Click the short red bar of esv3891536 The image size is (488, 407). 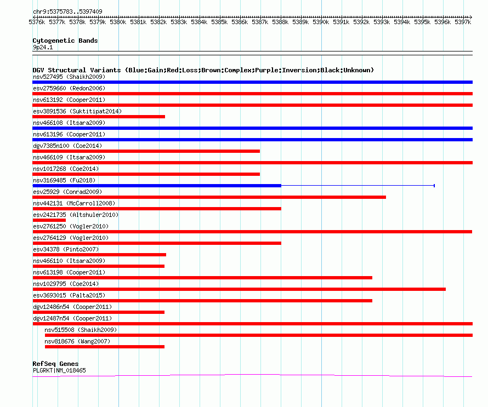[x=99, y=117]
